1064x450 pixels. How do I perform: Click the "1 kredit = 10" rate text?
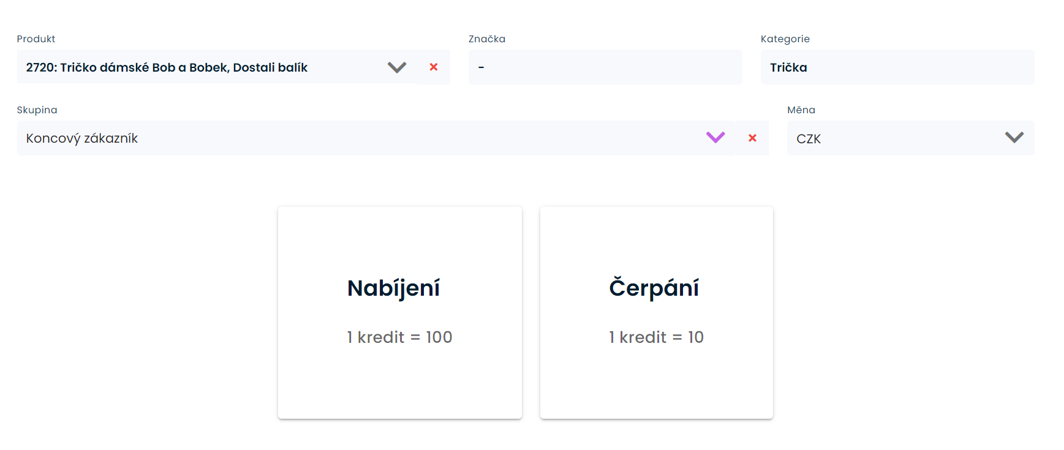point(656,337)
